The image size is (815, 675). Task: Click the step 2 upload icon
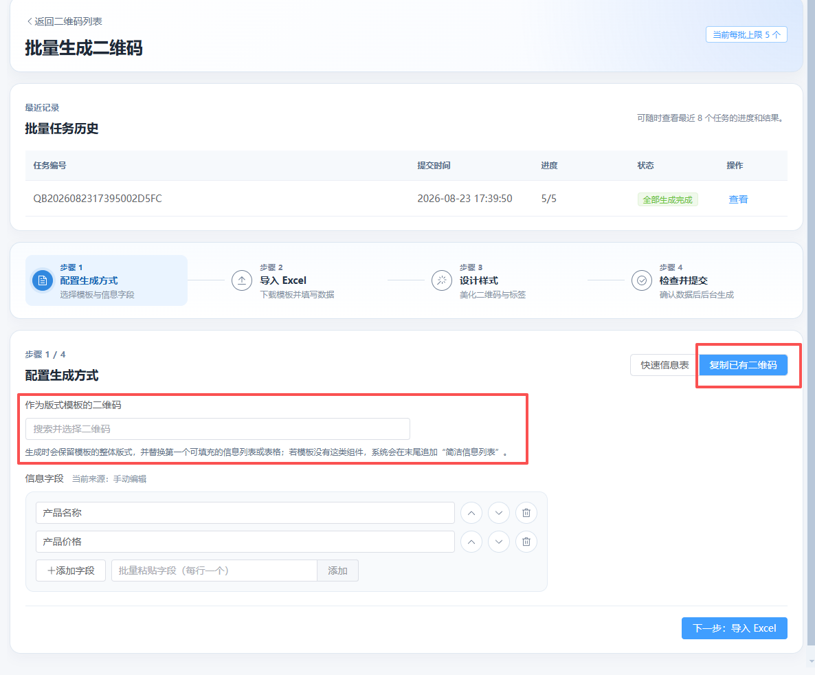(x=242, y=281)
